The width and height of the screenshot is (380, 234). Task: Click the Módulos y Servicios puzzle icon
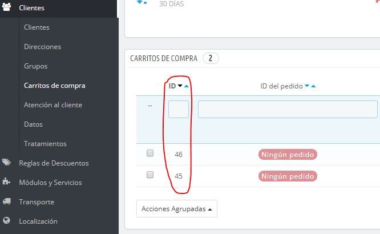pos(6,181)
